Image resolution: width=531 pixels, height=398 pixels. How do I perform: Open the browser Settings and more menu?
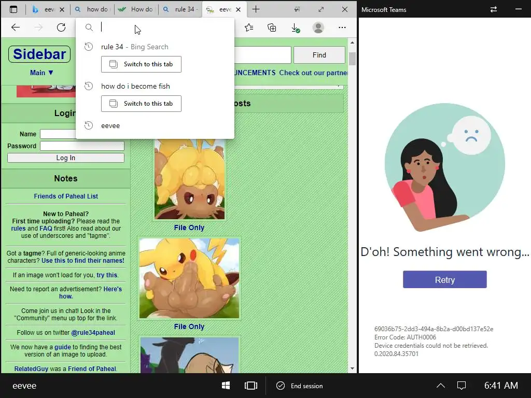pyautogui.click(x=342, y=27)
